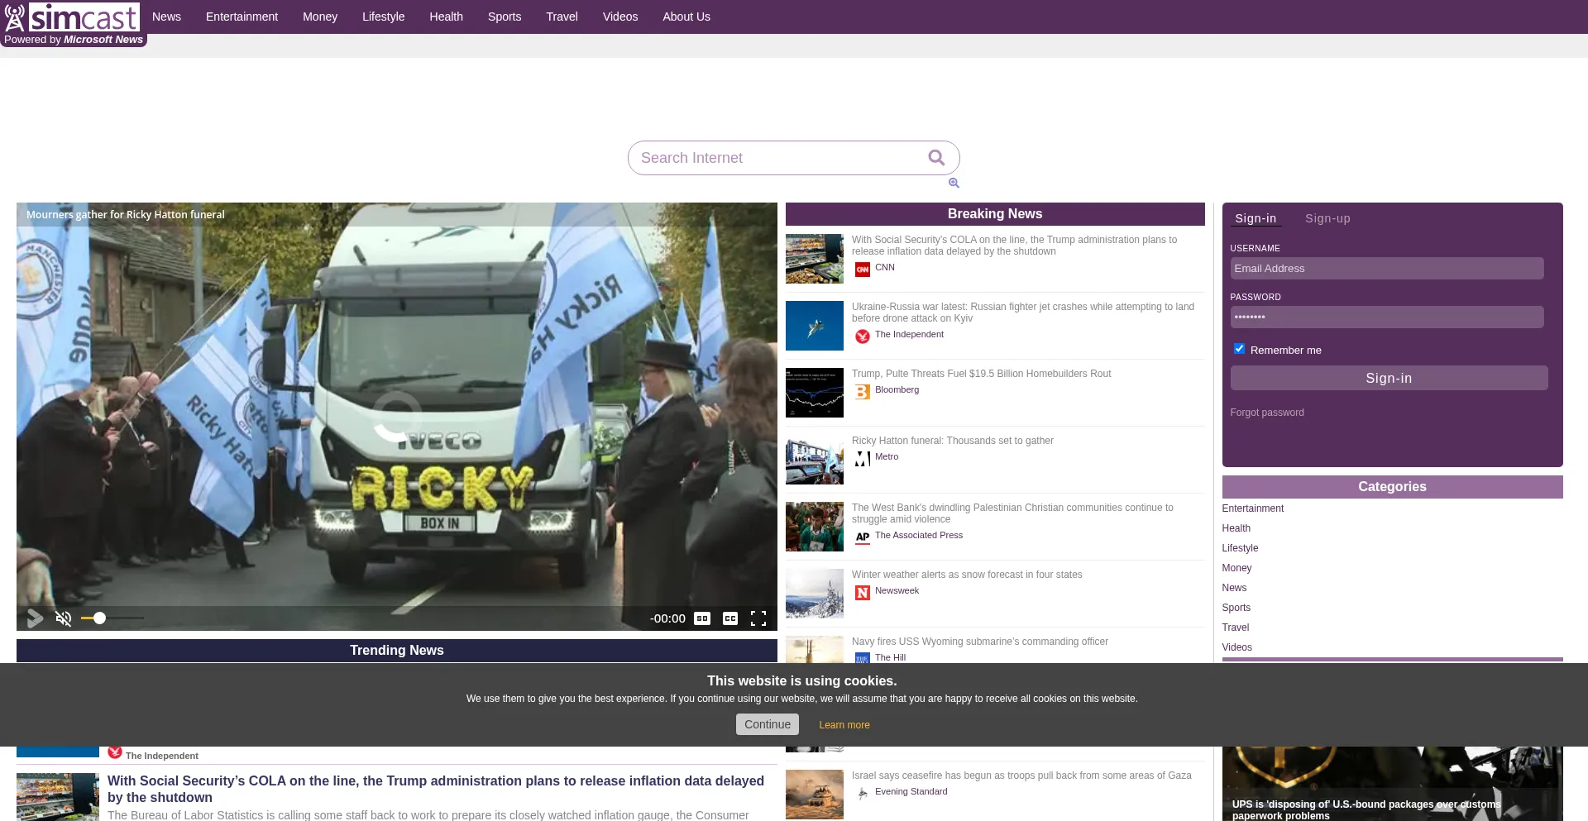Enable closed captions on video
This screenshot has width=1588, height=821.
[730, 618]
